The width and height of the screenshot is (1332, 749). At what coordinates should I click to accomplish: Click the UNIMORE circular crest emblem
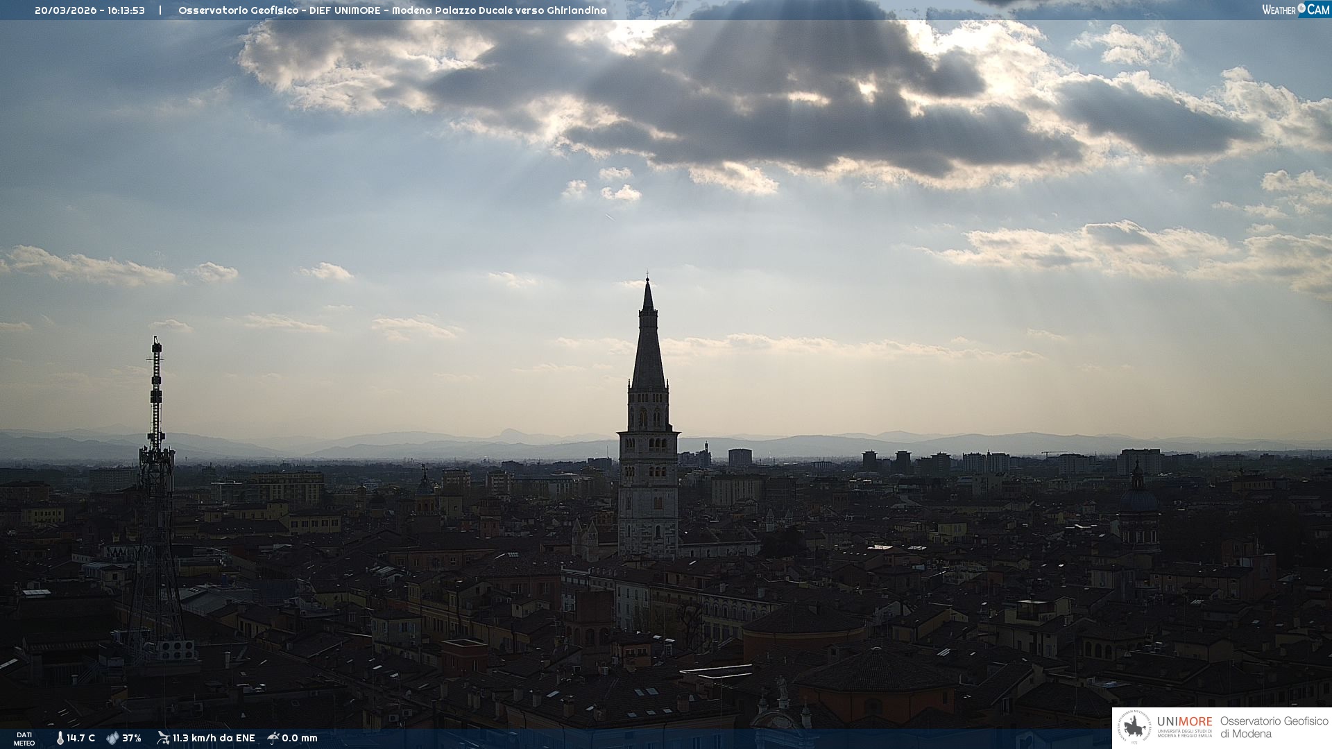tap(1134, 728)
